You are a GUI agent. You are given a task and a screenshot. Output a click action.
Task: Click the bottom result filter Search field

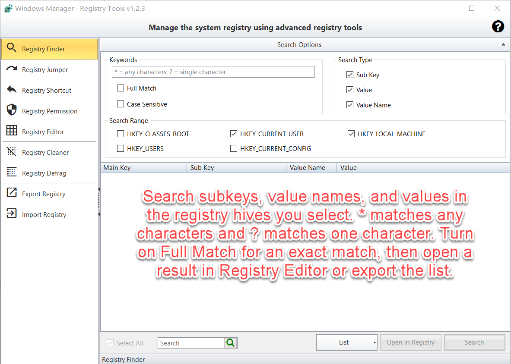[x=191, y=343]
